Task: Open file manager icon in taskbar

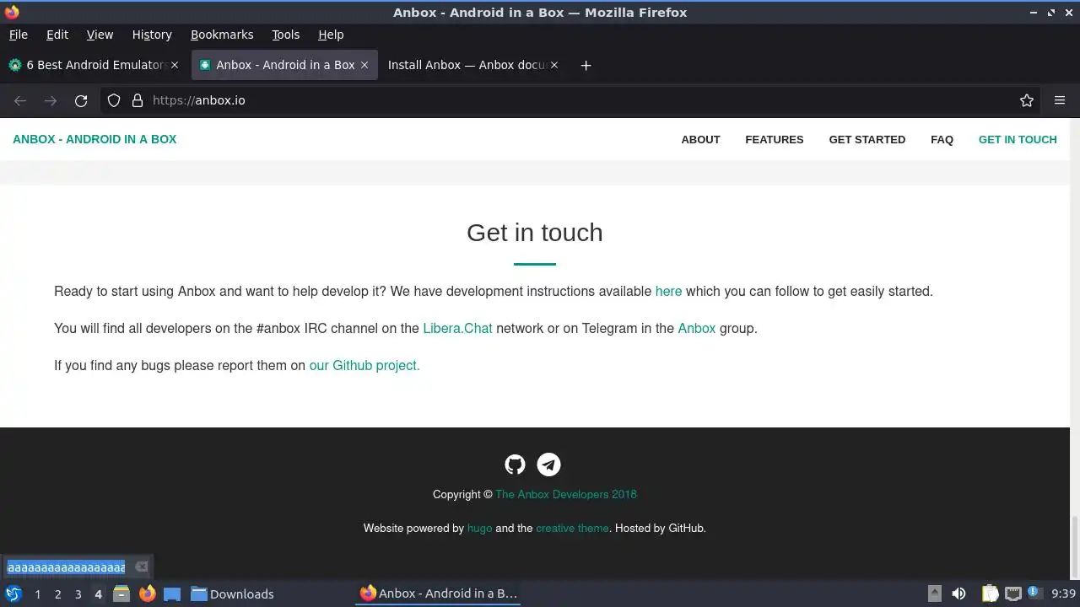Action: (121, 594)
